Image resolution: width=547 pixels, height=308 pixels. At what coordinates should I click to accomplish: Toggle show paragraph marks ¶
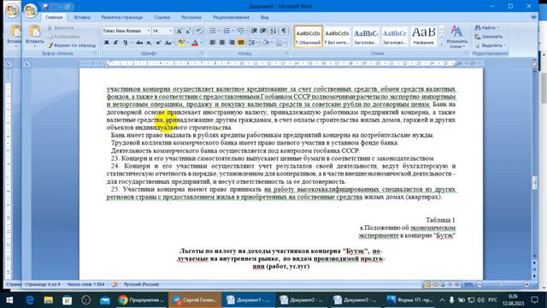coord(285,31)
